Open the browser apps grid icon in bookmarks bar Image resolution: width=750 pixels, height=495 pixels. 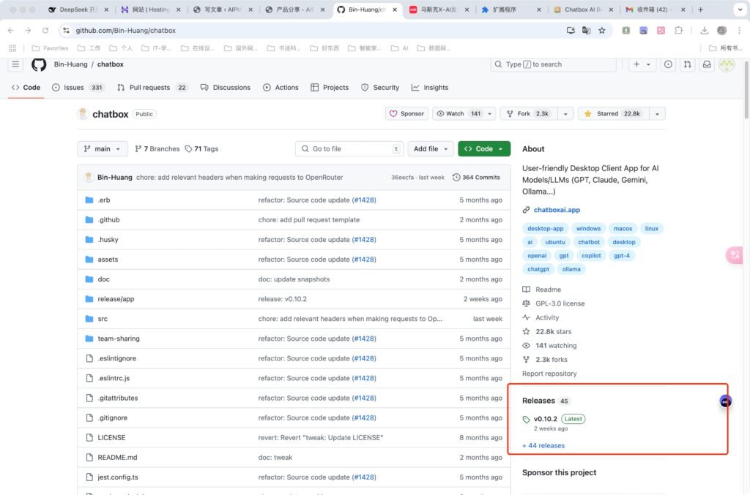pyautogui.click(x=12, y=48)
